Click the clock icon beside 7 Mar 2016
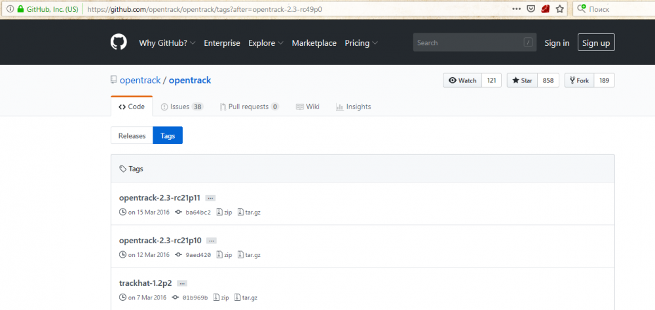 tap(123, 298)
